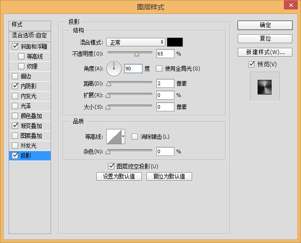This screenshot has height=243, width=301.
Task: Click 新建样式(W)... button
Action: [265, 52]
